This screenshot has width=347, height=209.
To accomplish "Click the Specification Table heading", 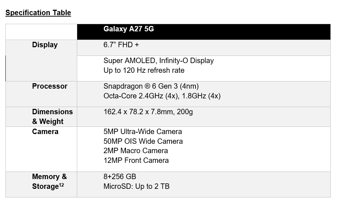I will coord(38,13).
